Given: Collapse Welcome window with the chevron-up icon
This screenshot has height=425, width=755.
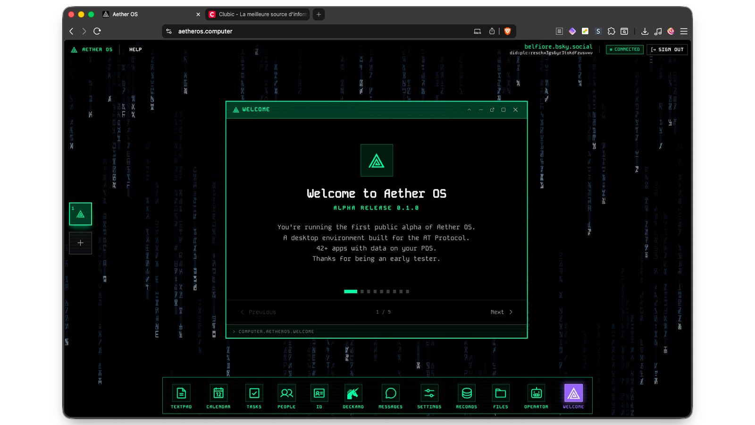Looking at the screenshot, I should point(469,110).
